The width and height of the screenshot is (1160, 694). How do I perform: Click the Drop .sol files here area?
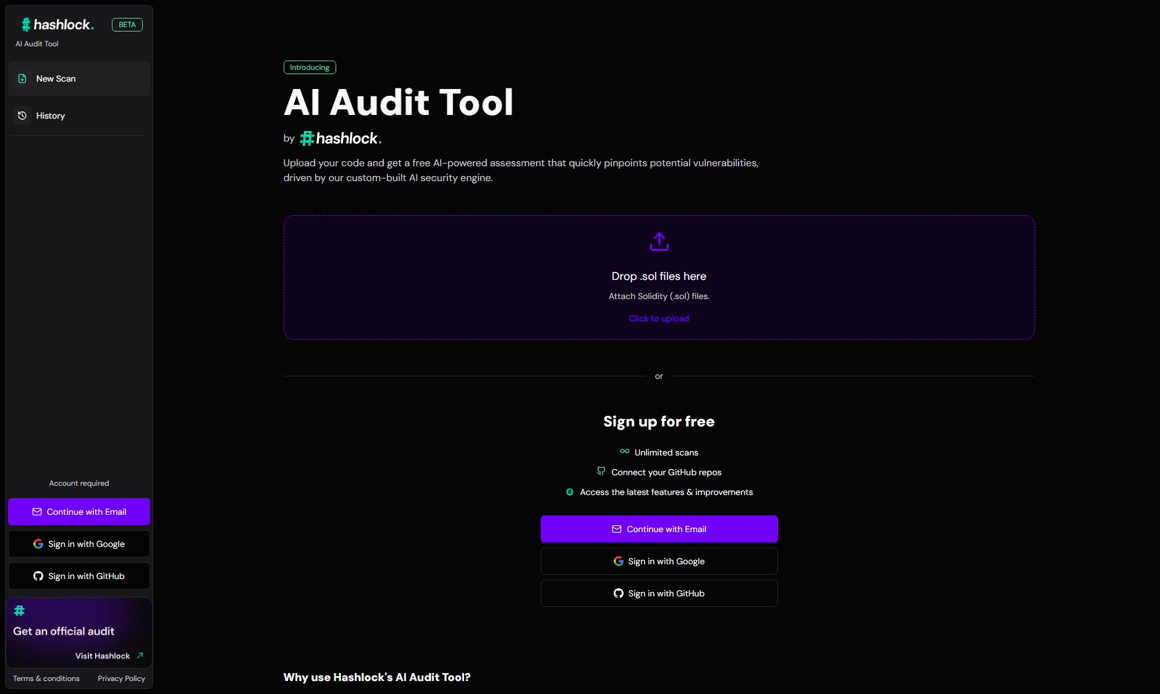click(x=659, y=277)
